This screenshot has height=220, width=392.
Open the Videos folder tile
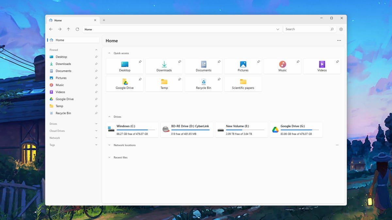pos(322,66)
